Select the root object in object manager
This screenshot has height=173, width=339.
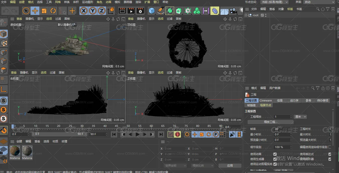255,15
